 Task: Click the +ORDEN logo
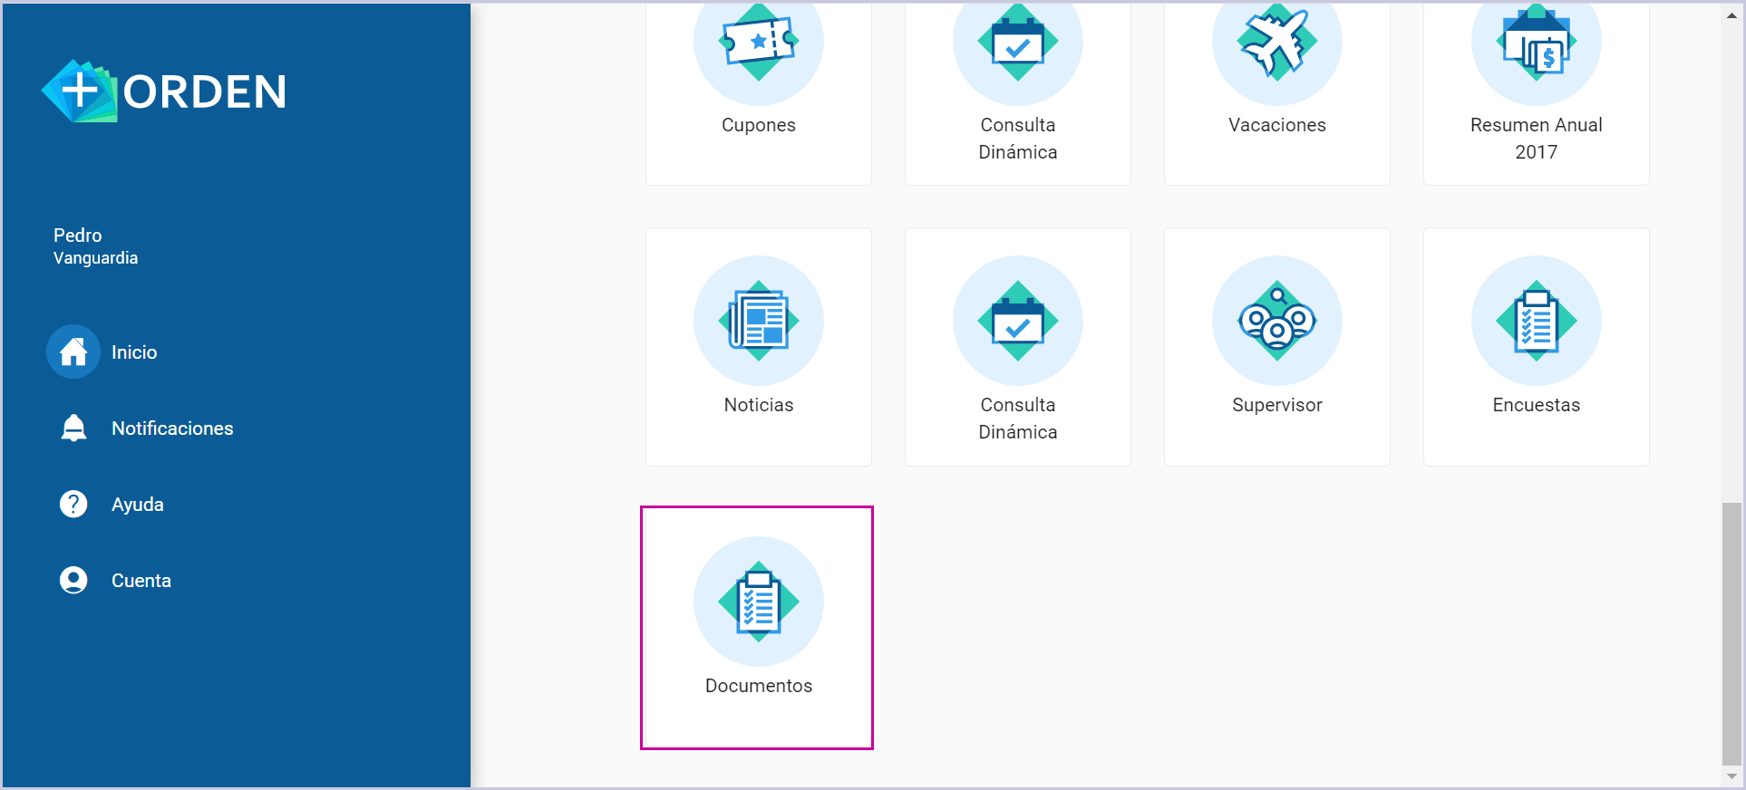coord(164,92)
